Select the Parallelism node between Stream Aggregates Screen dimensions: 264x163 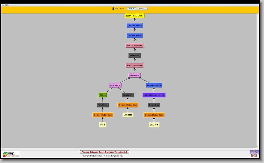click(135, 56)
